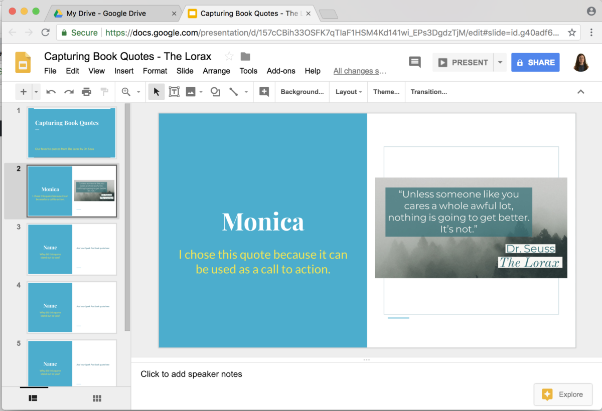This screenshot has height=411, width=602.
Task: Star the presentation
Action: (x=230, y=56)
